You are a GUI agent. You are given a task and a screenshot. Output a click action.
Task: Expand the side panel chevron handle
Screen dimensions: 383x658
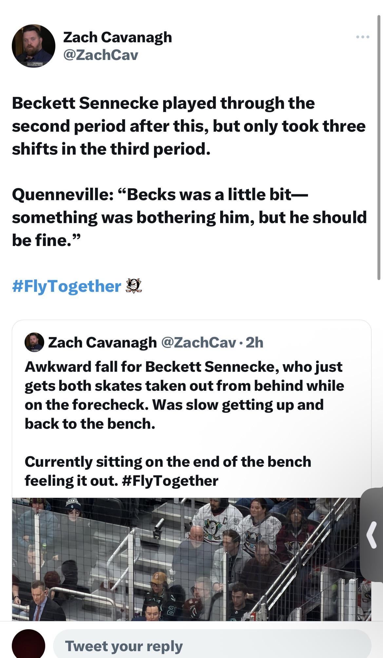coord(372,535)
